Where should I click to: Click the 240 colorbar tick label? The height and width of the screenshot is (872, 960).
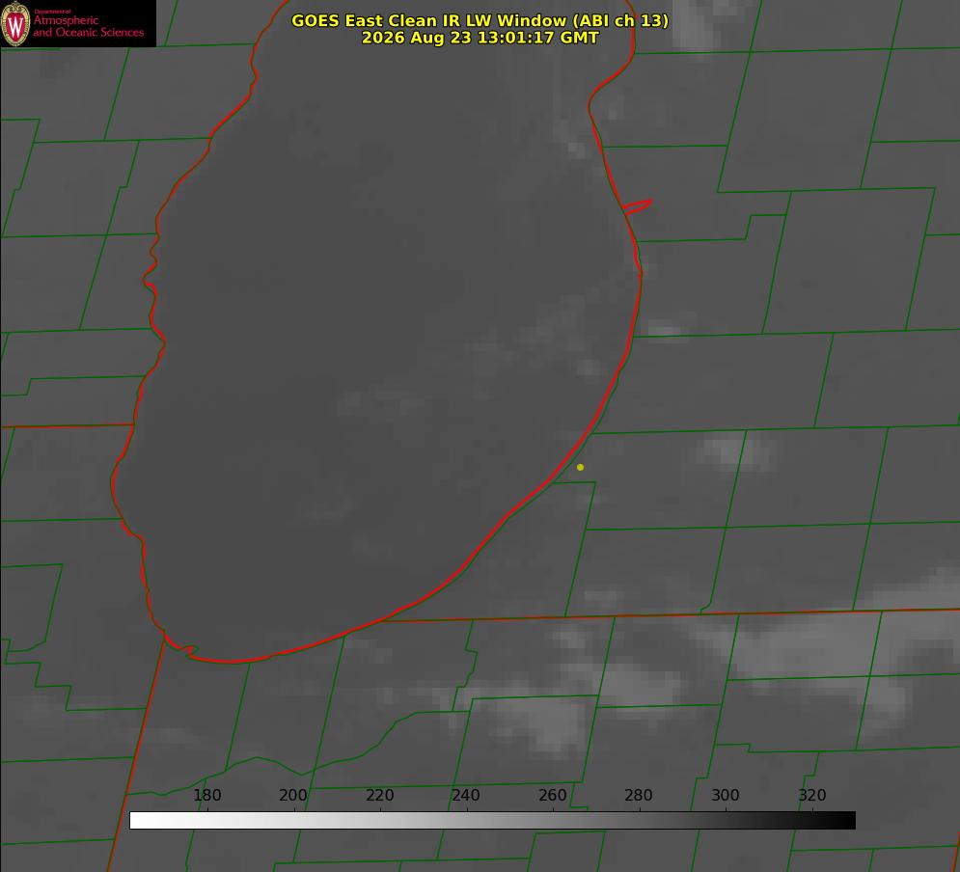click(x=466, y=795)
